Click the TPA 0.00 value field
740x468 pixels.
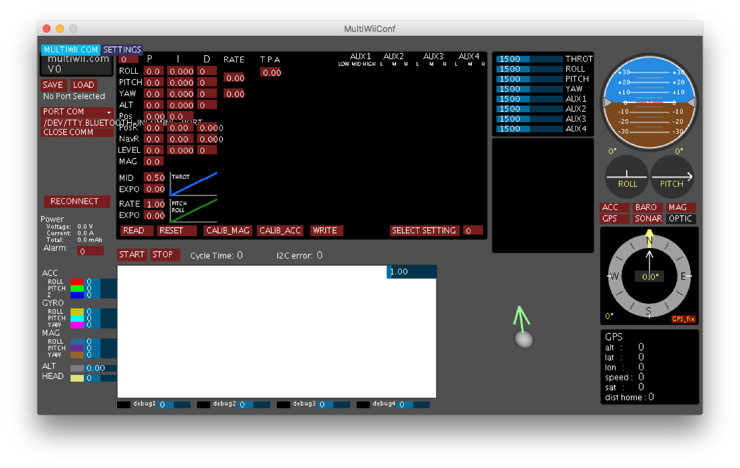(x=271, y=73)
